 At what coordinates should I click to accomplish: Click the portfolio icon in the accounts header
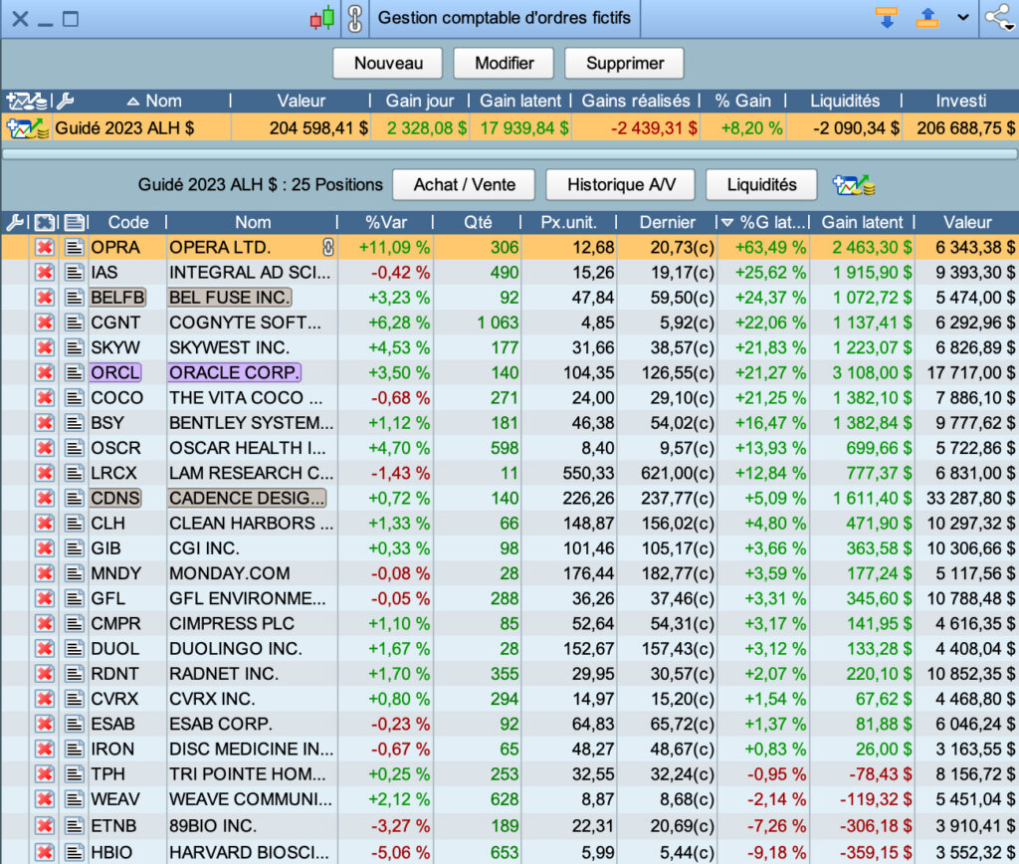(27, 101)
